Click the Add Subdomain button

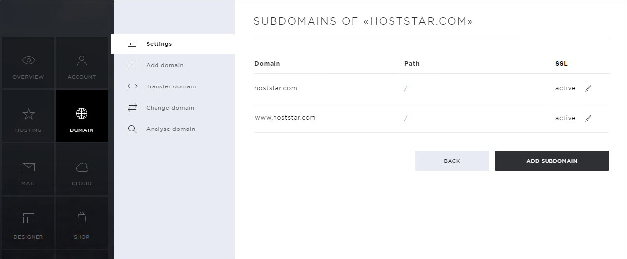click(551, 161)
